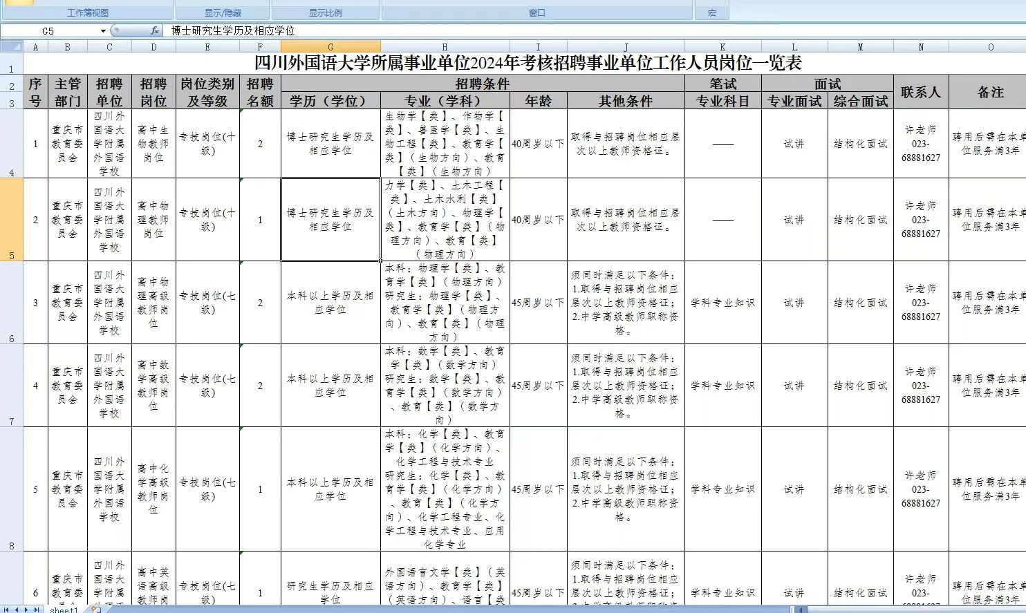Click the horizontal scrollbar at the bottom

(909, 610)
